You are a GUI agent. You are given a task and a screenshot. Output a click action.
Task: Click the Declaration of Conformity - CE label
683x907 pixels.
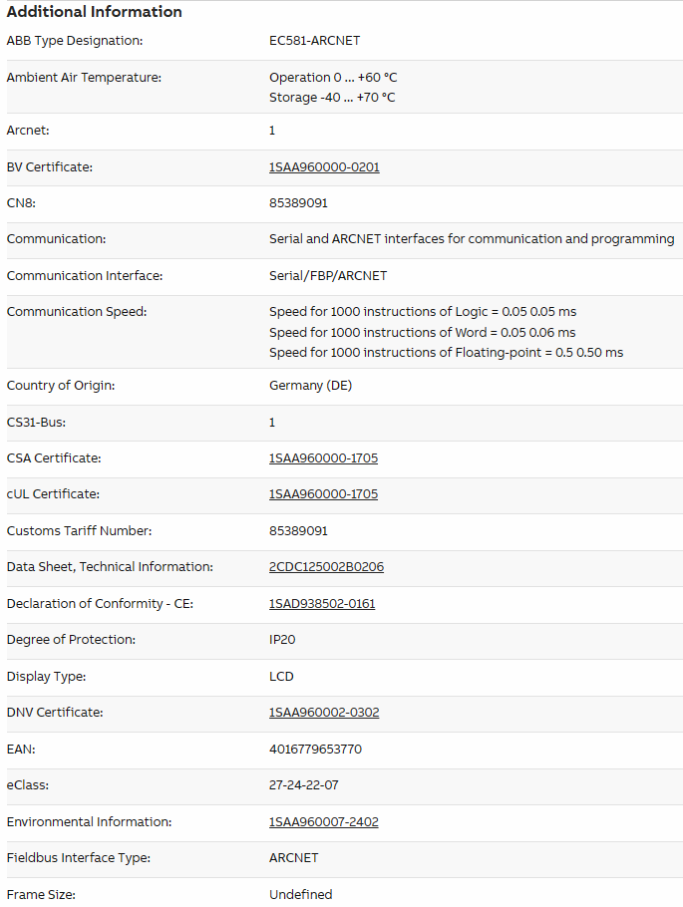pyautogui.click(x=100, y=604)
